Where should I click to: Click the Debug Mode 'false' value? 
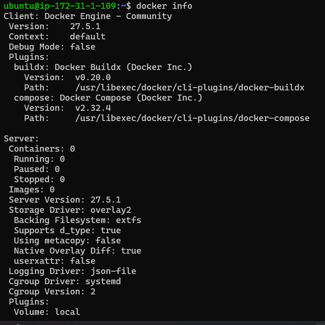83,47
